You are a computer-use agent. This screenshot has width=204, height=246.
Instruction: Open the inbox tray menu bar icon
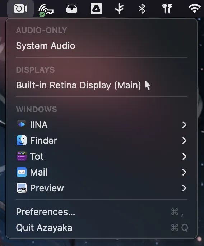coord(72,9)
